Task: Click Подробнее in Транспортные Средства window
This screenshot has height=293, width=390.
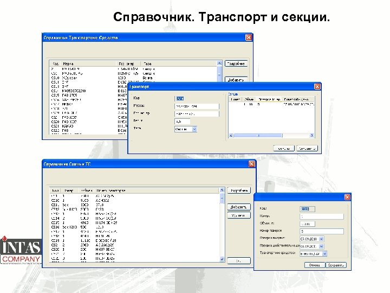Action: click(x=236, y=63)
